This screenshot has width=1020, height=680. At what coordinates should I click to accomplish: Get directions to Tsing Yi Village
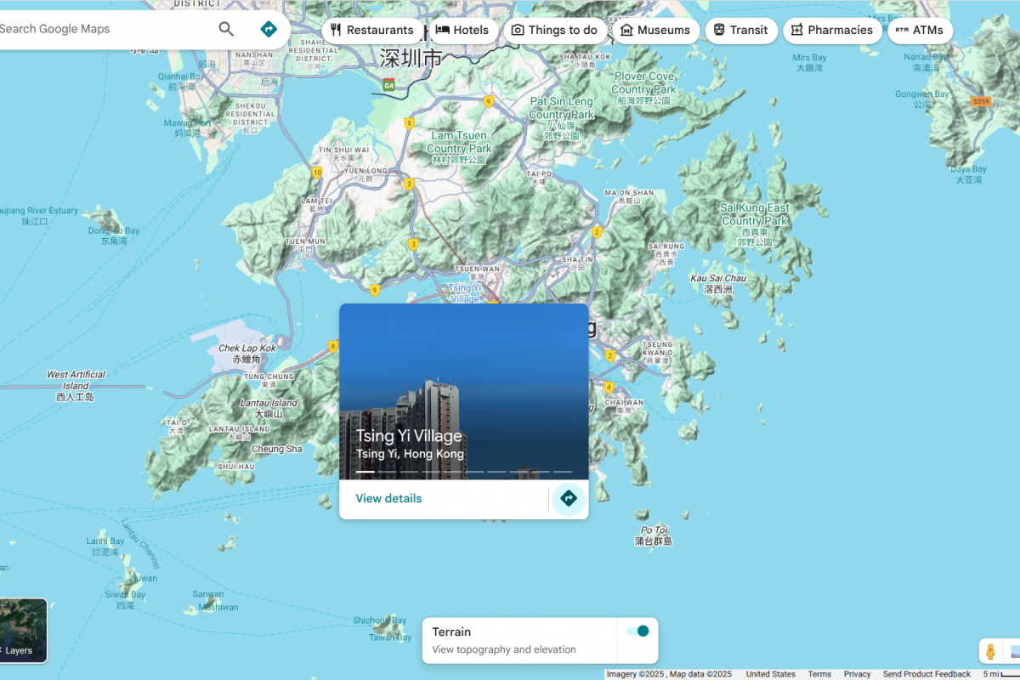[x=569, y=498]
